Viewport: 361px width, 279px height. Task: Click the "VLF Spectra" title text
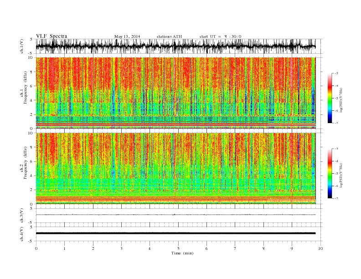pyautogui.click(x=52, y=36)
